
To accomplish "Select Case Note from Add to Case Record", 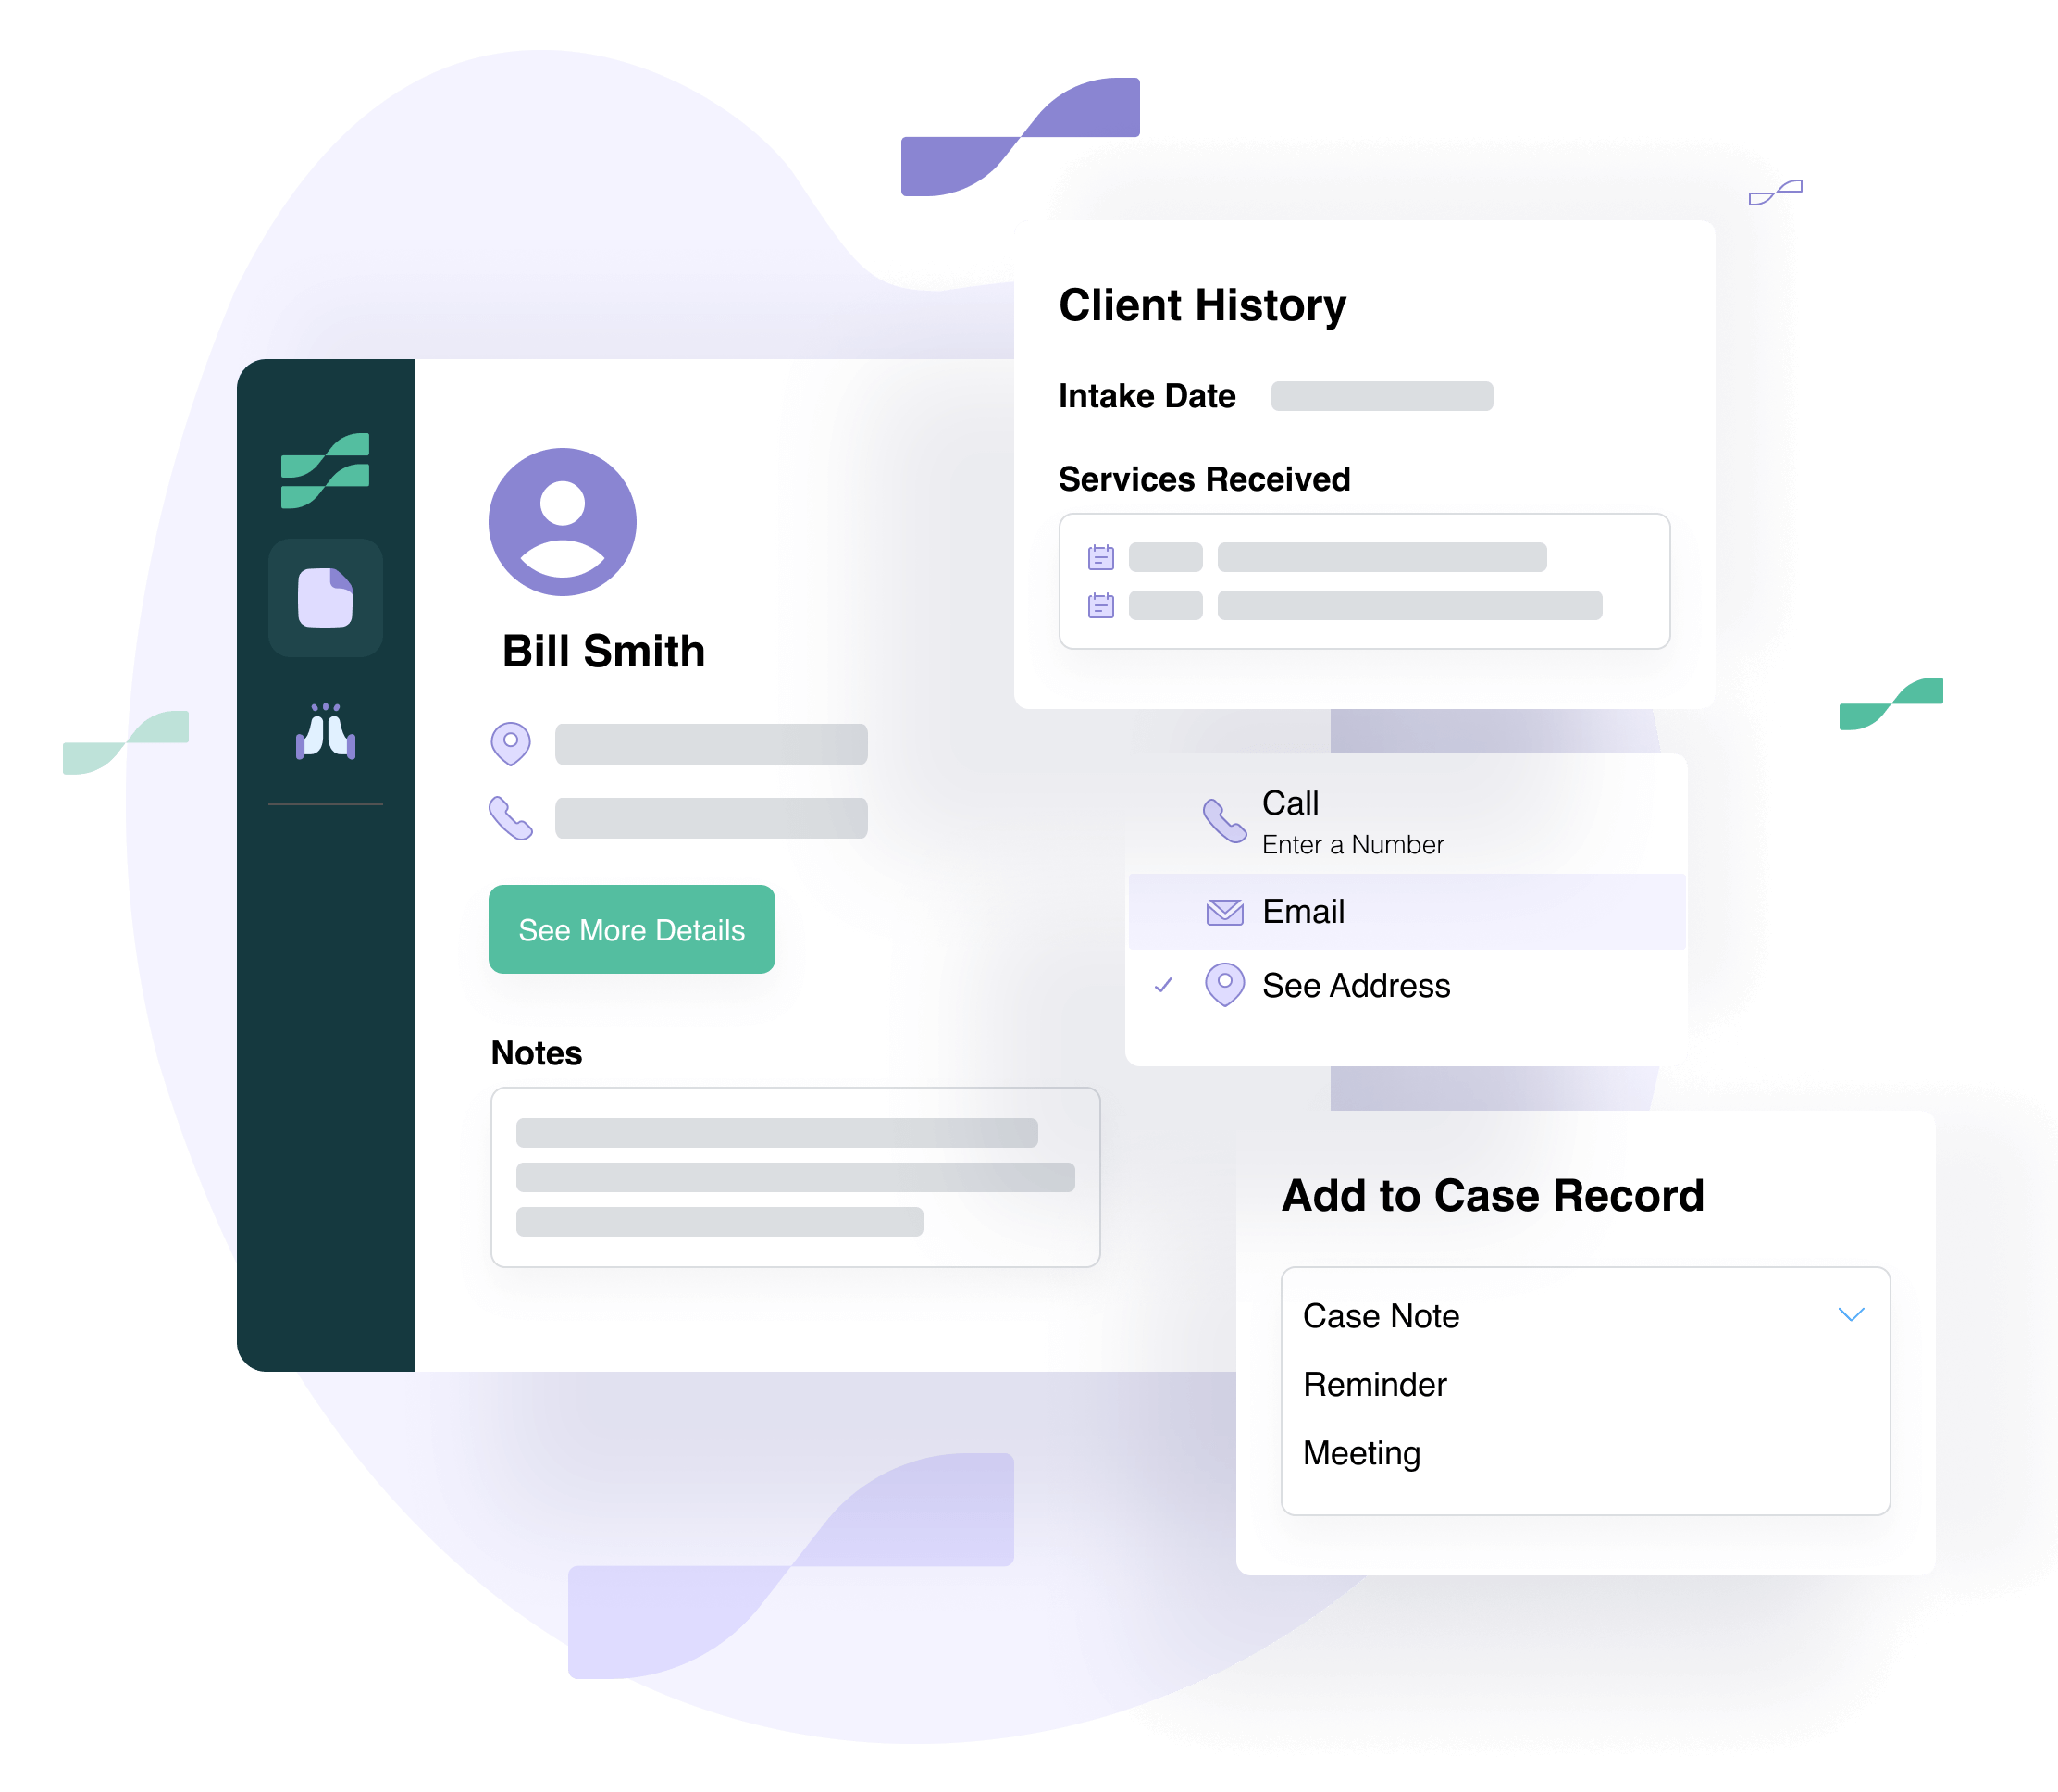I will (1381, 1313).
